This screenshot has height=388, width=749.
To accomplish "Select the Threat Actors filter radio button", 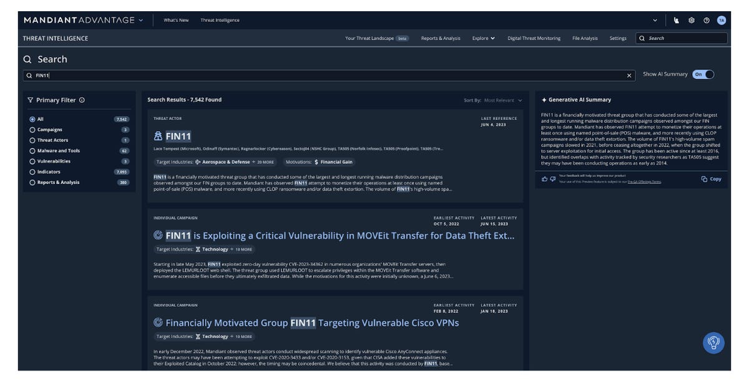I will click(x=32, y=140).
